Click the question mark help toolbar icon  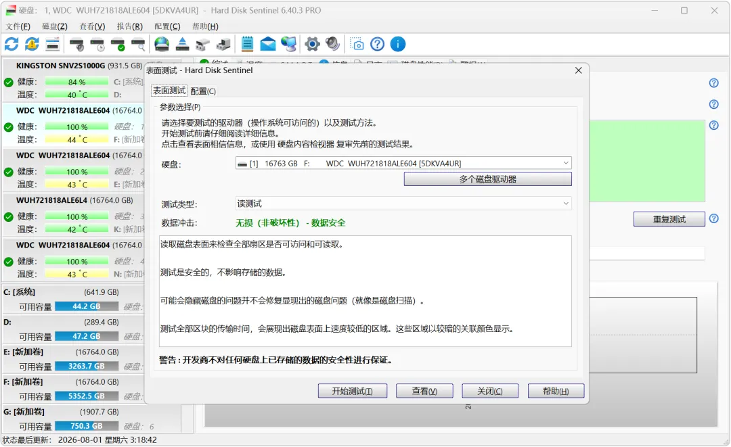[377, 44]
